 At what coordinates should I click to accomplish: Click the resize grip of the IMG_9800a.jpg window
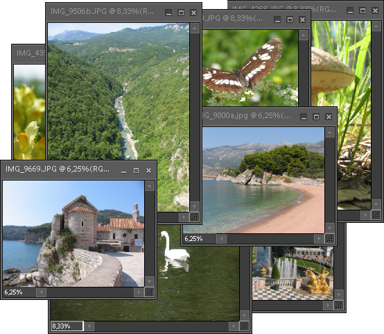(x=330, y=239)
